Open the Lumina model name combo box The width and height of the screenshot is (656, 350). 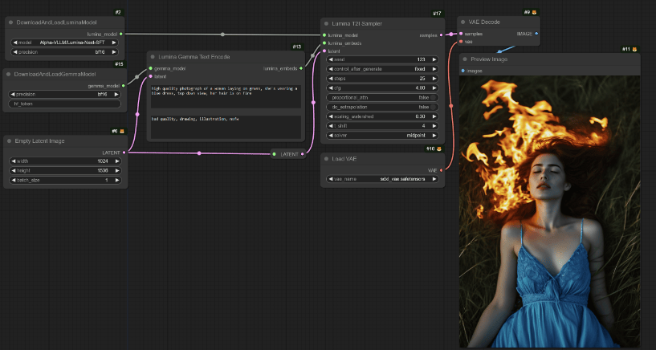(x=64, y=42)
